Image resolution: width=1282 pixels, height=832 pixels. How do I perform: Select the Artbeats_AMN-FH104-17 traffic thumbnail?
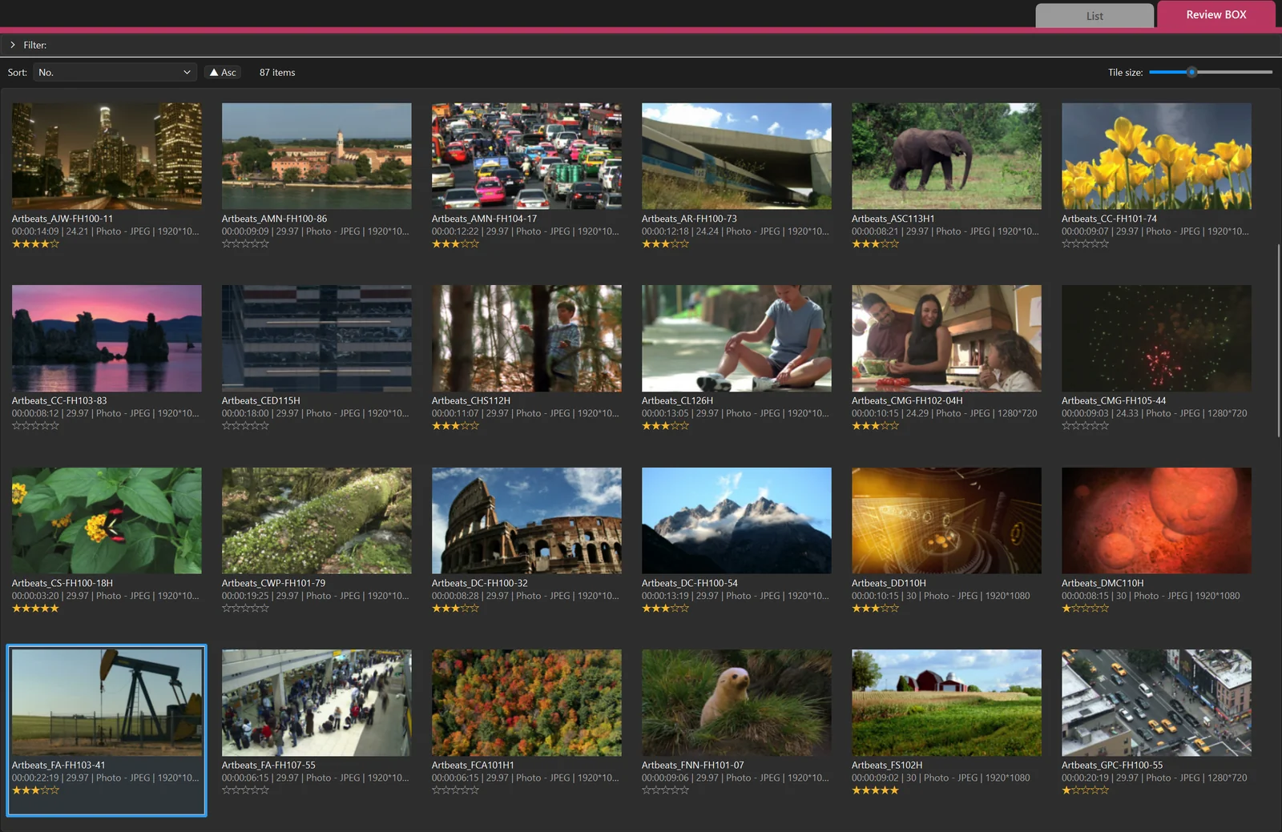(526, 156)
